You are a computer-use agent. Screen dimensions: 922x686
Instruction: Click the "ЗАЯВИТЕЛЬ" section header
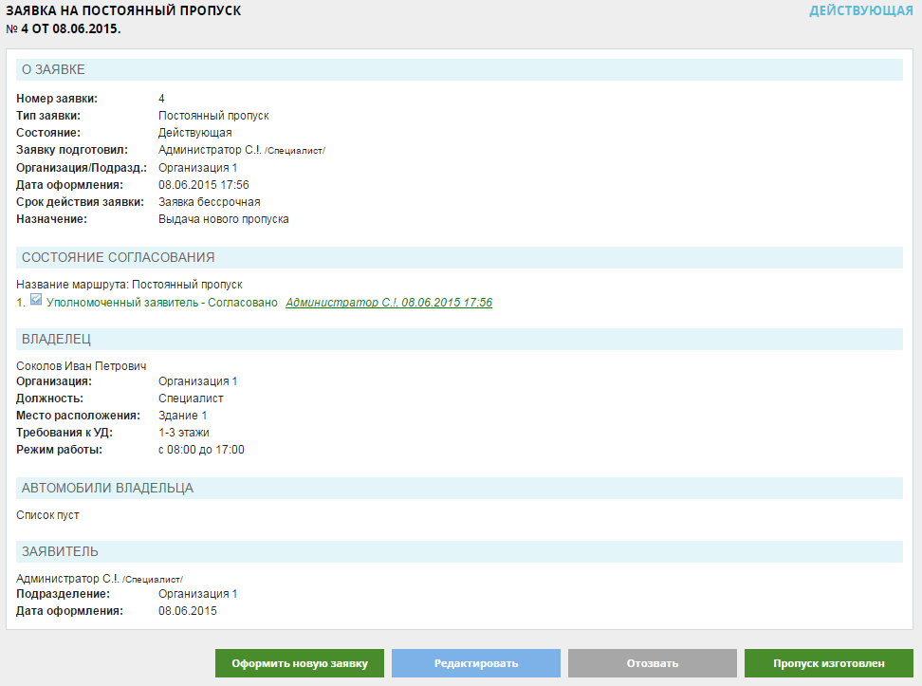60,551
